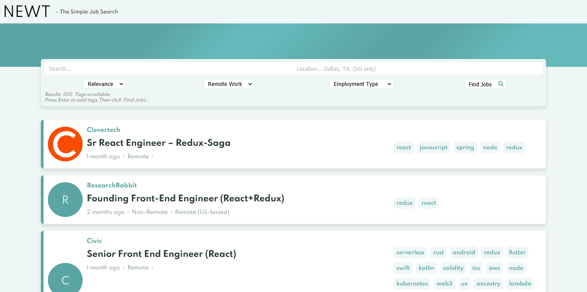Select the flutter tag on Civic job
This screenshot has width=587, height=292.
point(517,253)
